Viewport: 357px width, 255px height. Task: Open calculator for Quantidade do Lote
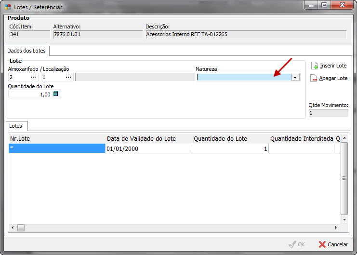(56, 94)
